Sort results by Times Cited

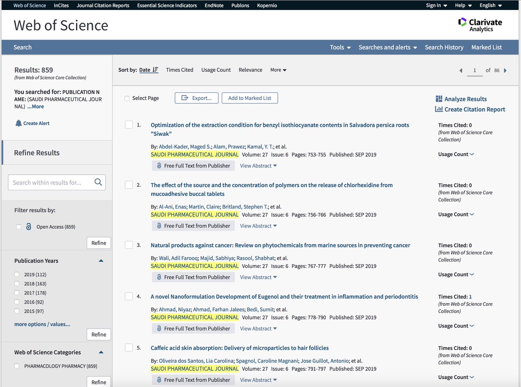[180, 70]
